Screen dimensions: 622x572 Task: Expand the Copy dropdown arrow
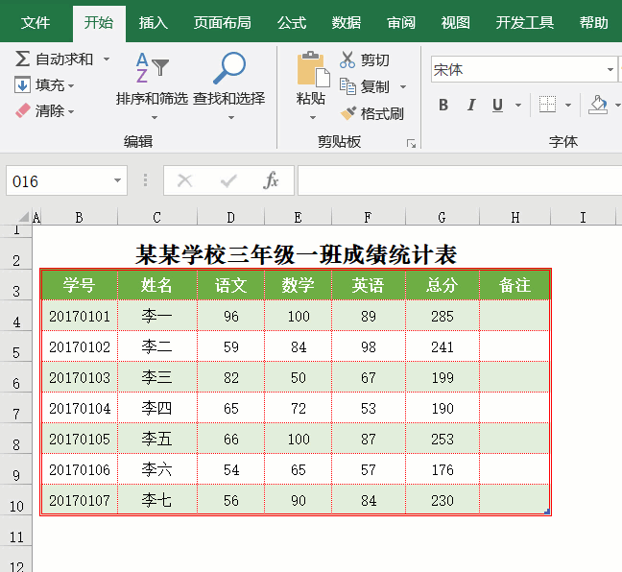tap(403, 87)
